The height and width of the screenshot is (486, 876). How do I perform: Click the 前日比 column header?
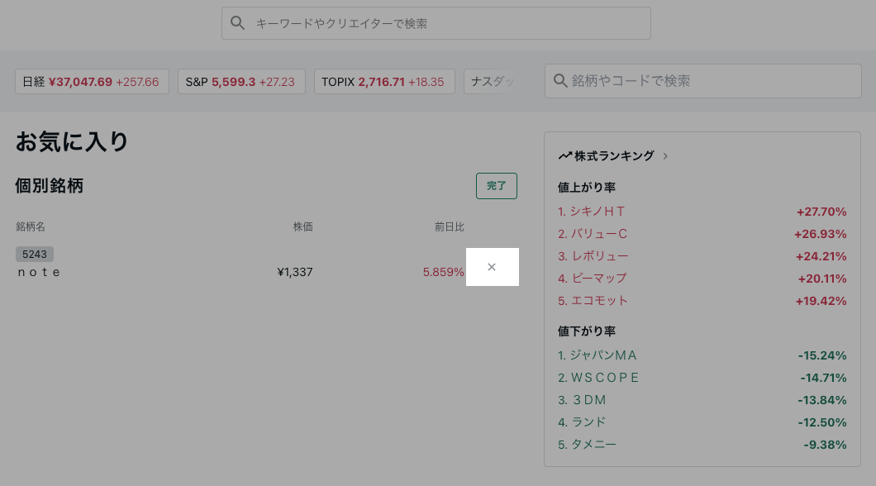point(450,226)
